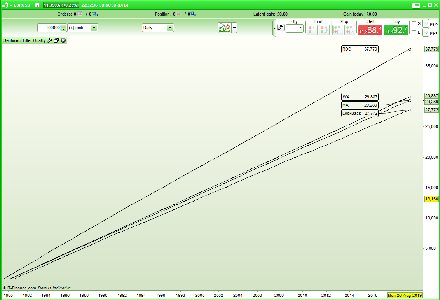Expand the arrow beside the EURUSD title
Screen dimensions: 440x300
coord(11,5)
